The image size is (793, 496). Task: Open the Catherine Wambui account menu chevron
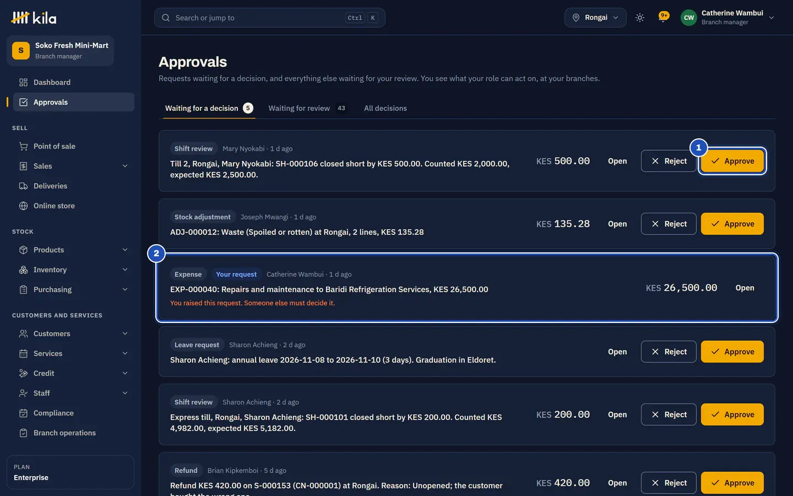[772, 18]
